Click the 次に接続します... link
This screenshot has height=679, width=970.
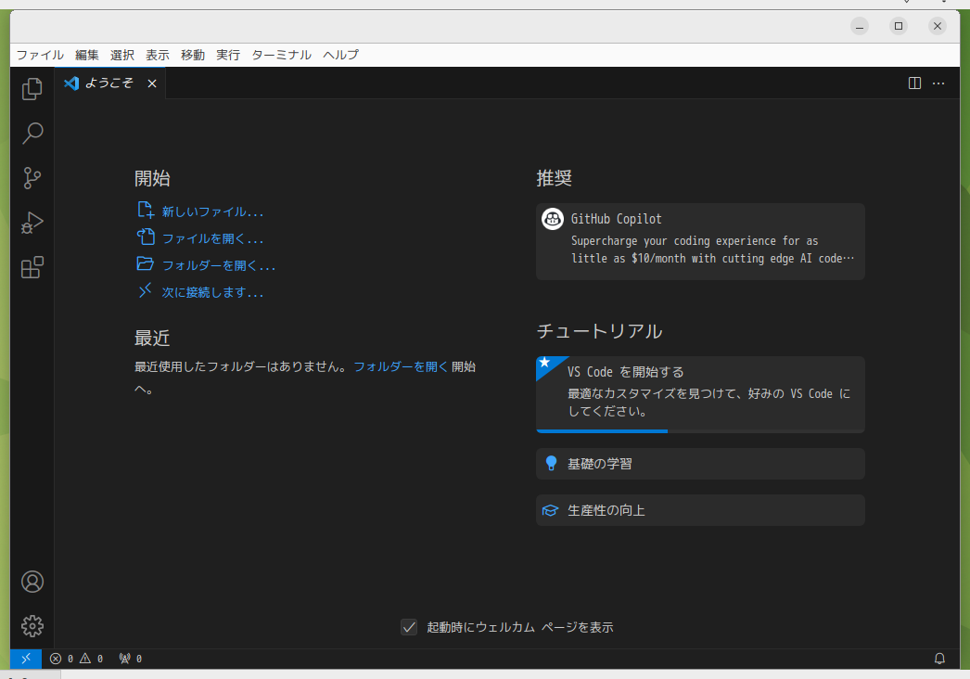coord(212,292)
